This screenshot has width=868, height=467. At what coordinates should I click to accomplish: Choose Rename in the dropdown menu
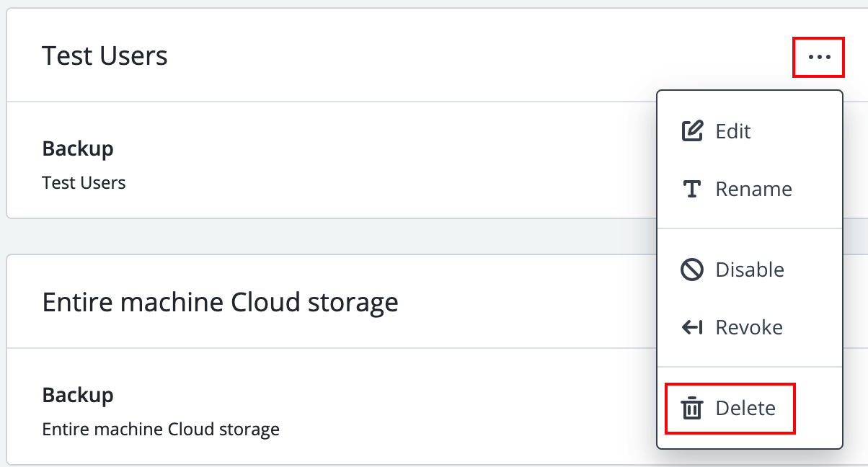753,189
